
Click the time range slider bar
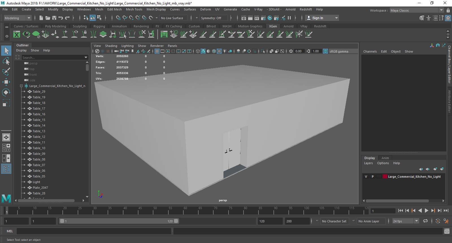click(x=119, y=221)
